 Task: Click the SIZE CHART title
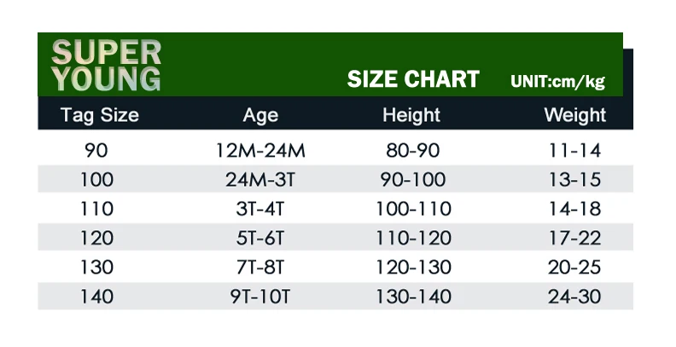413,79
